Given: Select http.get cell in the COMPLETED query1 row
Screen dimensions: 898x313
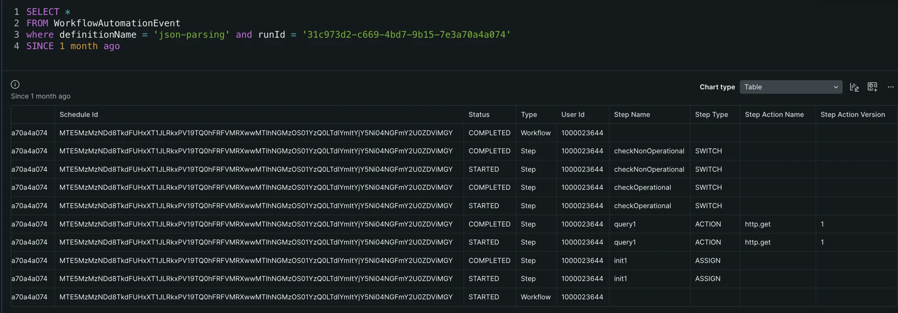Looking at the screenshot, I should (x=757, y=224).
